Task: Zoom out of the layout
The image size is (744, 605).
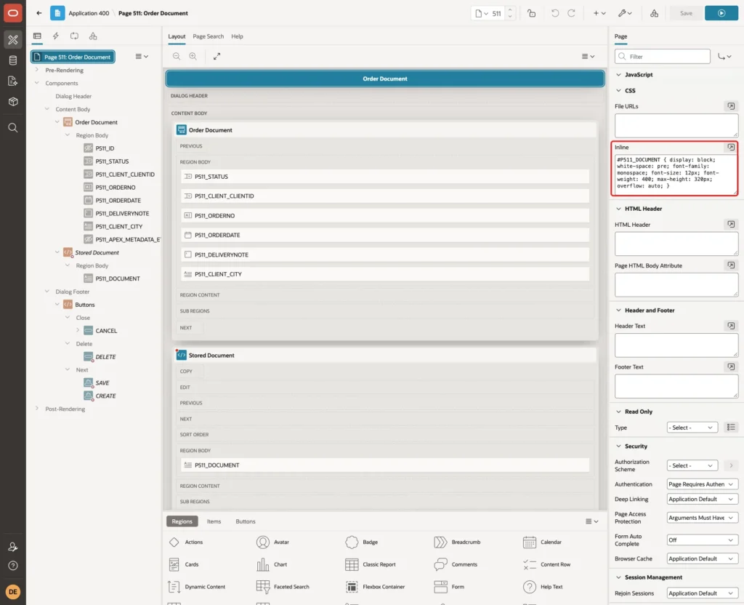Action: pos(177,57)
